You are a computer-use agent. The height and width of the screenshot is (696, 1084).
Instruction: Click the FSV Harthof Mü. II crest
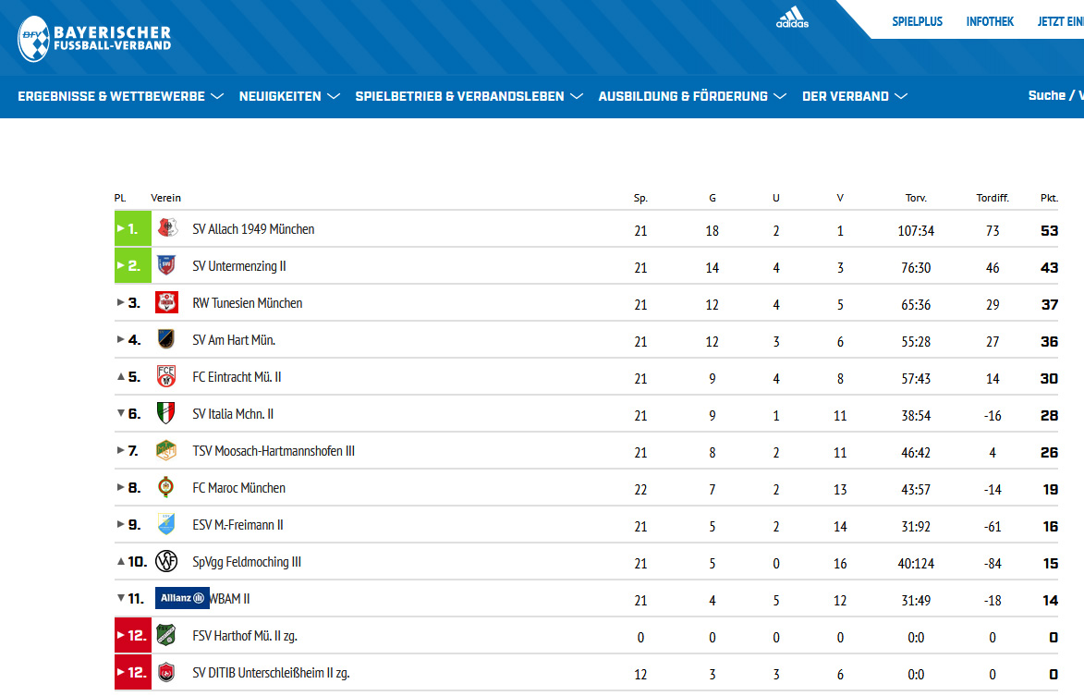166,635
